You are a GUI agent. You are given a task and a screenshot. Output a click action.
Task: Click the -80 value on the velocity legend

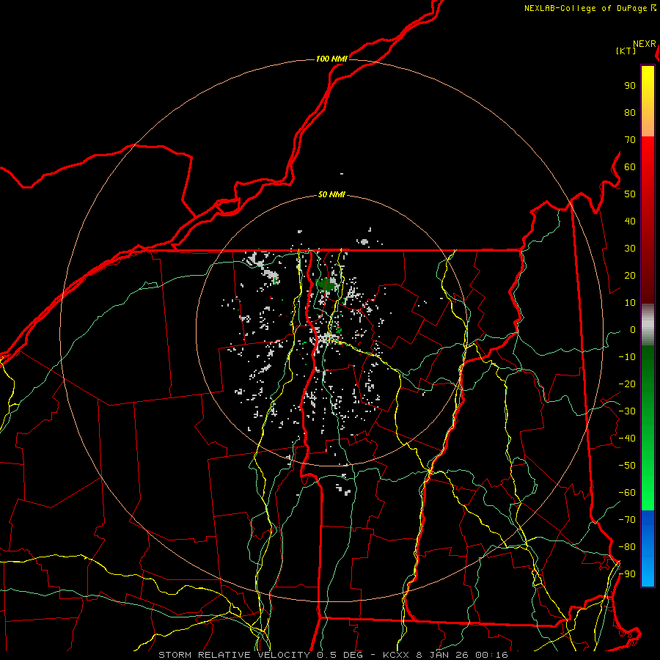(627, 547)
